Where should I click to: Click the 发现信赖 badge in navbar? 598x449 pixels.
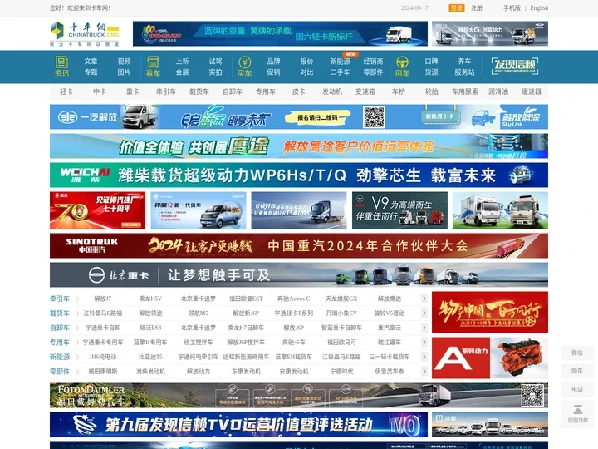coord(515,66)
